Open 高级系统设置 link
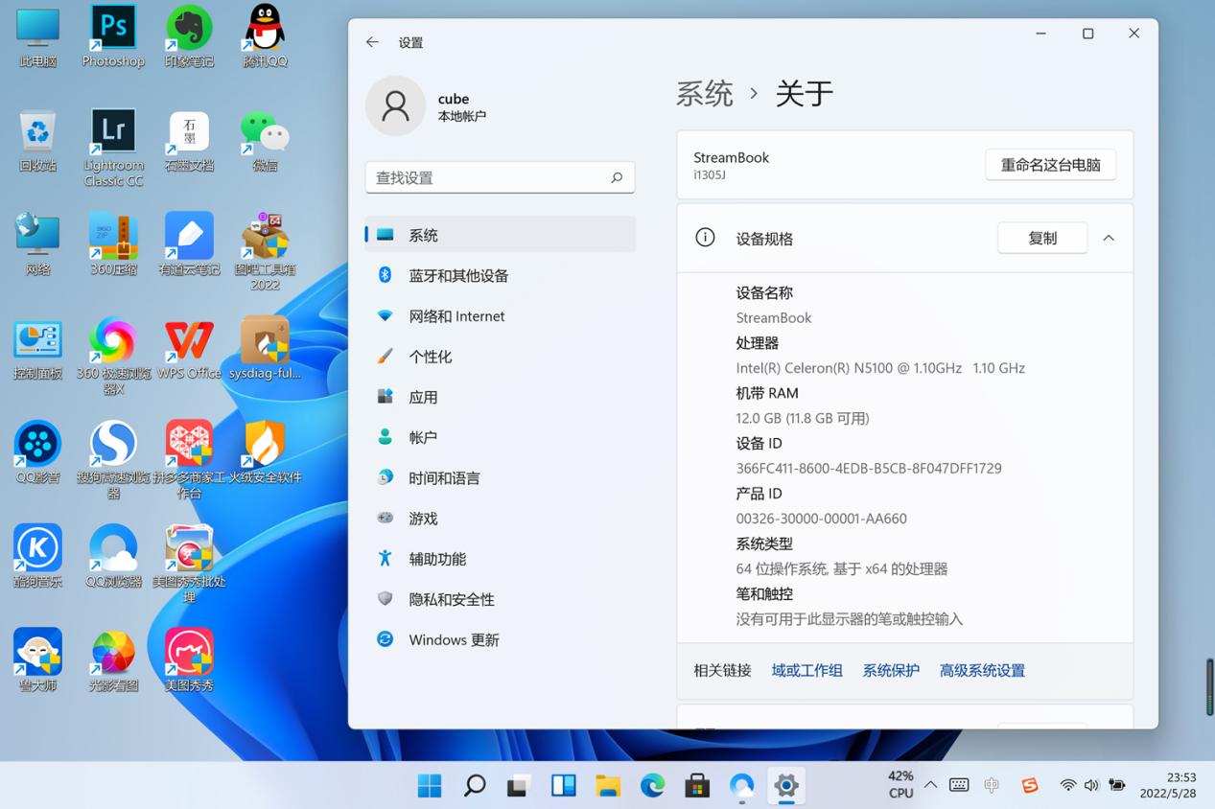Screen dimensions: 1215x809 point(982,671)
